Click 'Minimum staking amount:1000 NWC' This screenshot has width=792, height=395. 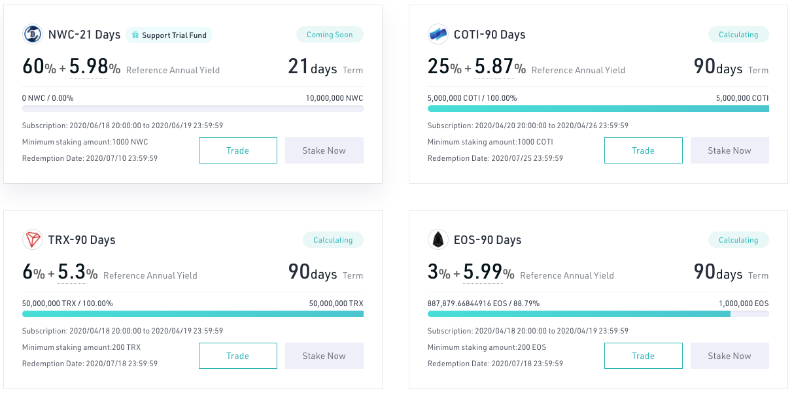(85, 142)
